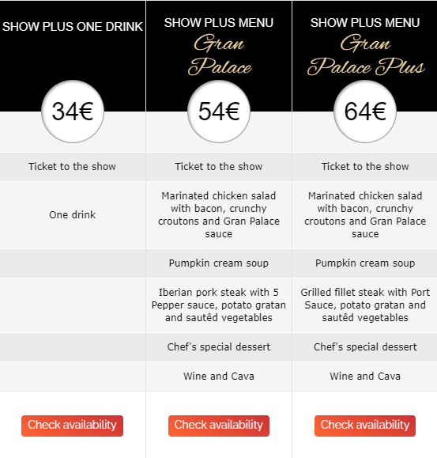The image size is (437, 458).
Task: Click Wine and Cava in Gran Palace column
Action: pos(218,376)
